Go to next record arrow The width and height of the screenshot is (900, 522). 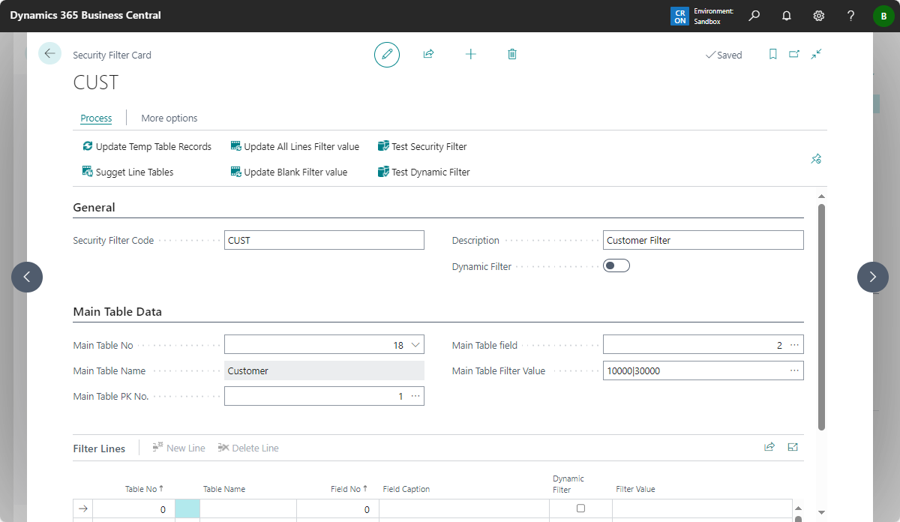coord(873,277)
